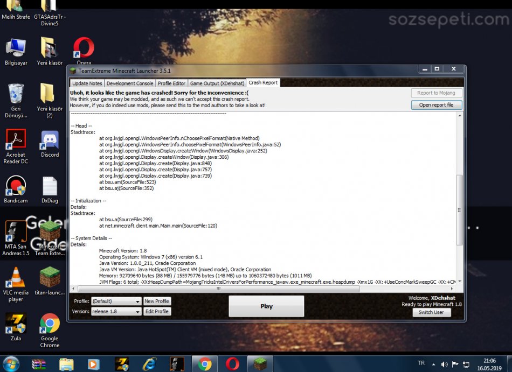Click the taskbar clock showing 21:06
The width and height of the screenshot is (512, 372).
489,364
